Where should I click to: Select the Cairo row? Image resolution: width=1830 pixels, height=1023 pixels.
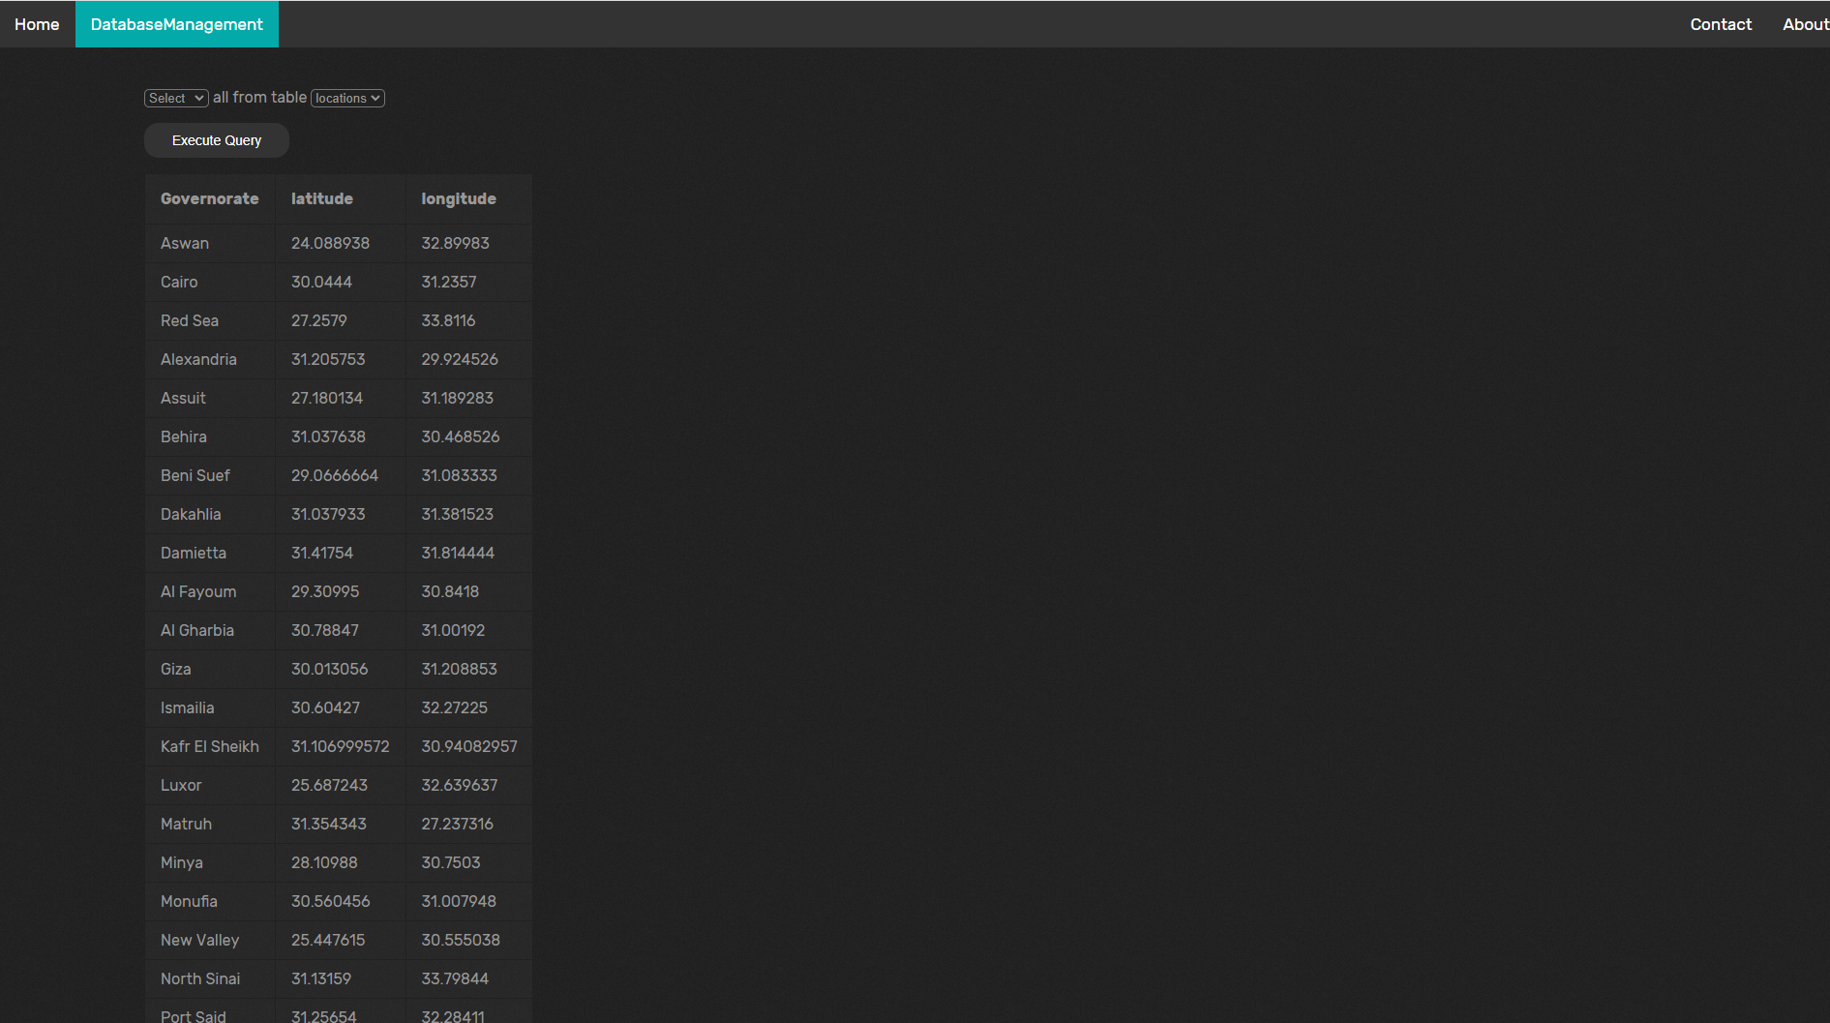point(179,282)
